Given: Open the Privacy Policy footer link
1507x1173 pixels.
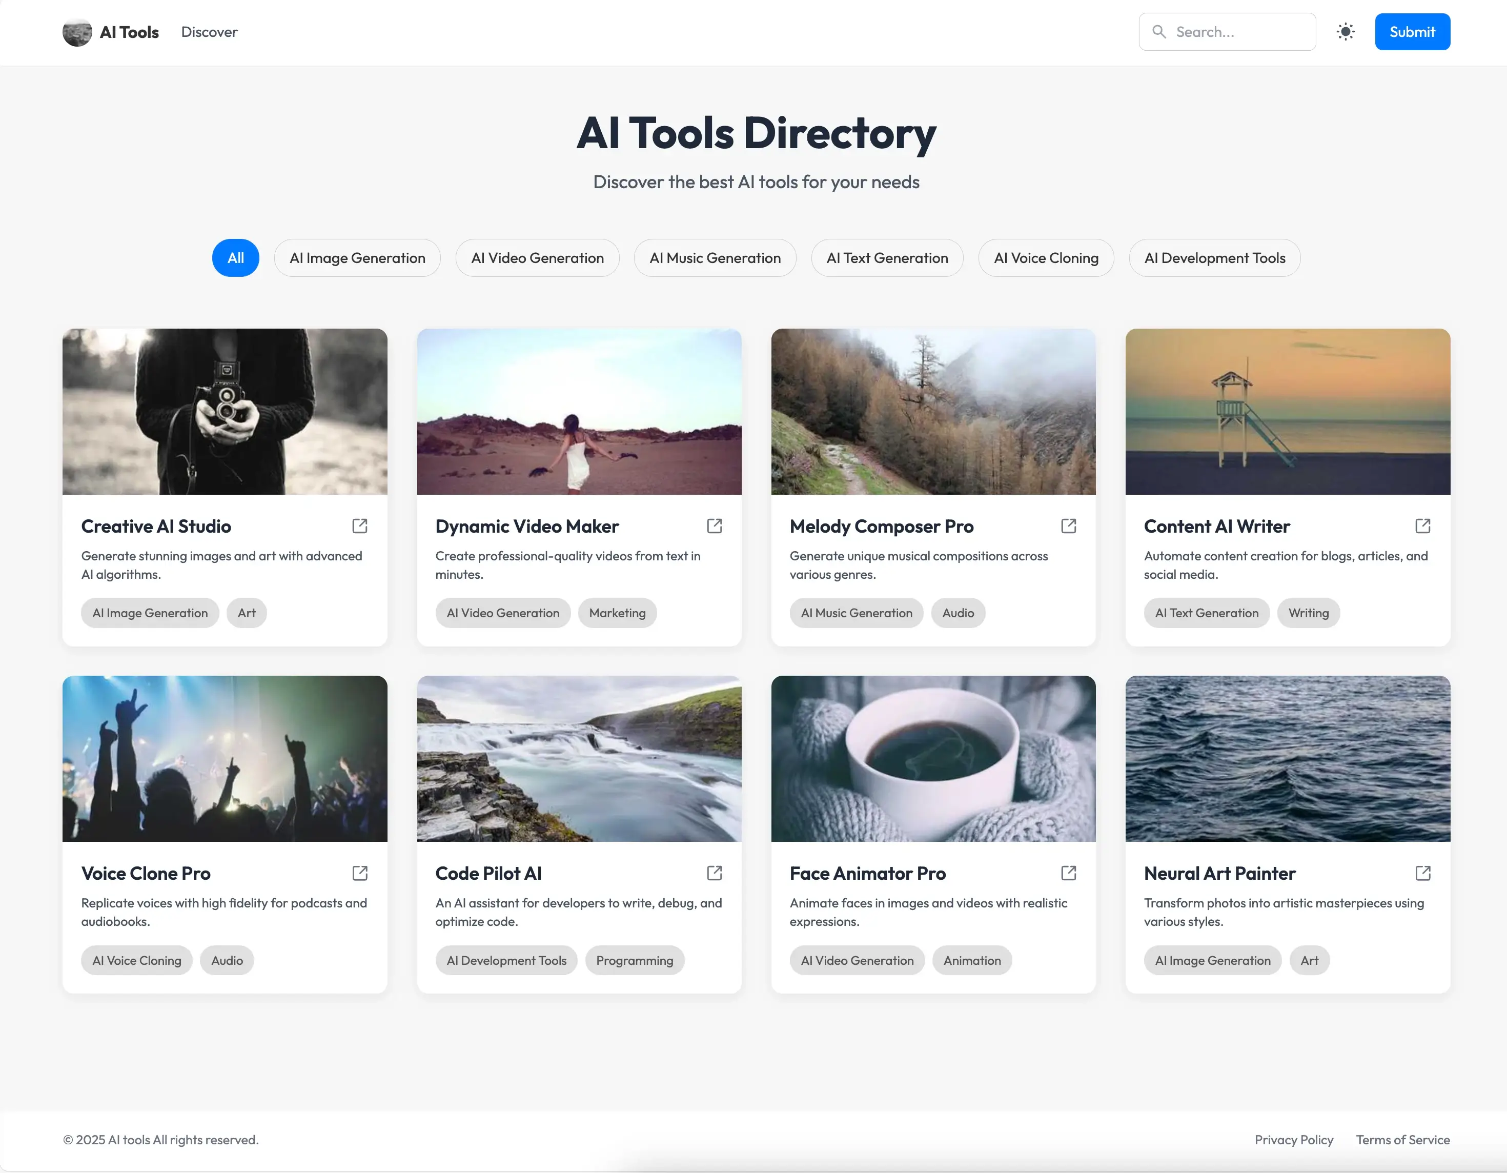Looking at the screenshot, I should point(1293,1140).
